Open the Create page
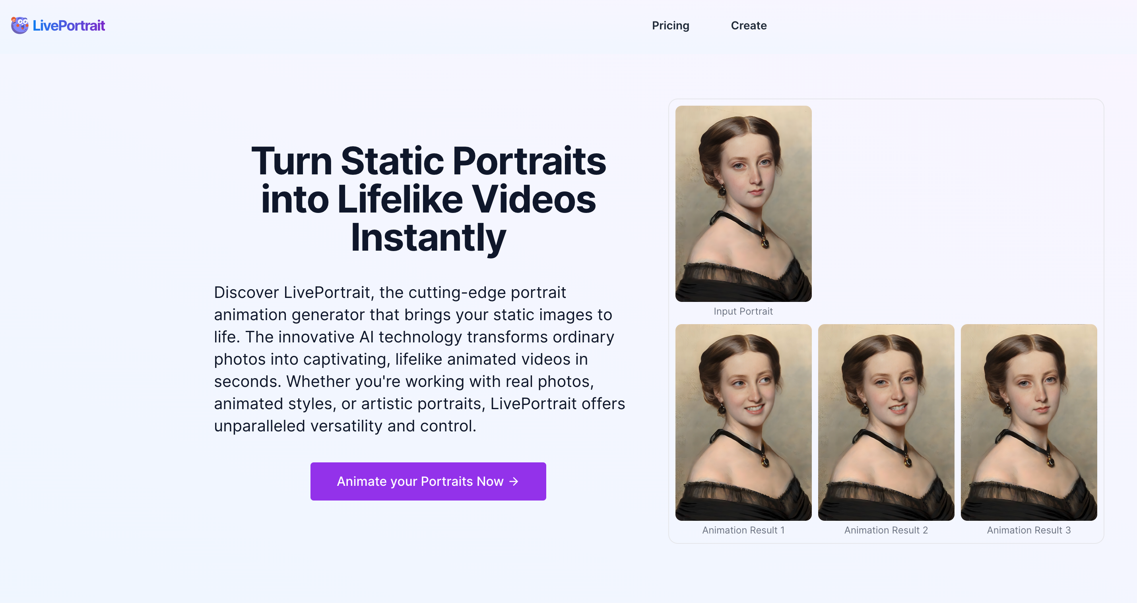Image resolution: width=1137 pixels, height=603 pixels. click(x=749, y=25)
